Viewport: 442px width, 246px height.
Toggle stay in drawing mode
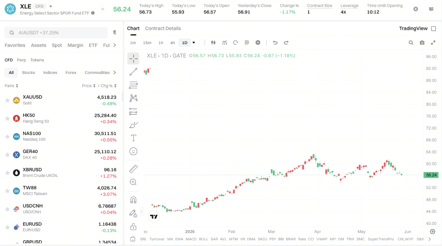[133, 213]
